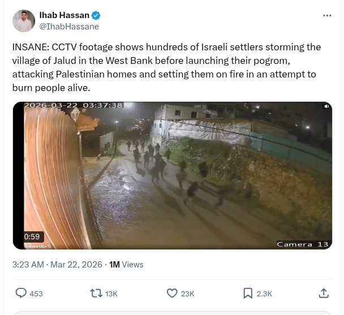The image size is (344, 315).
Task: Click the 13K reposts count
Action: pyautogui.click(x=111, y=294)
